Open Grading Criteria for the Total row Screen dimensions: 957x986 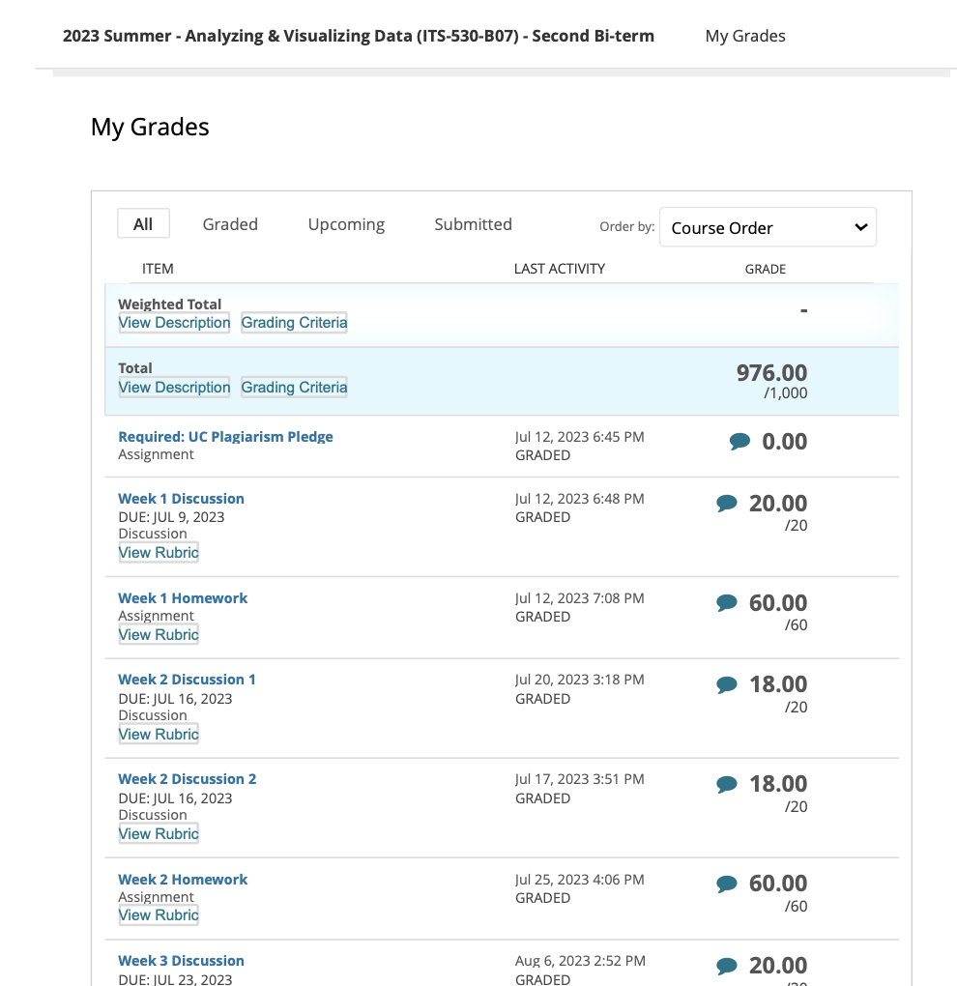tap(294, 388)
